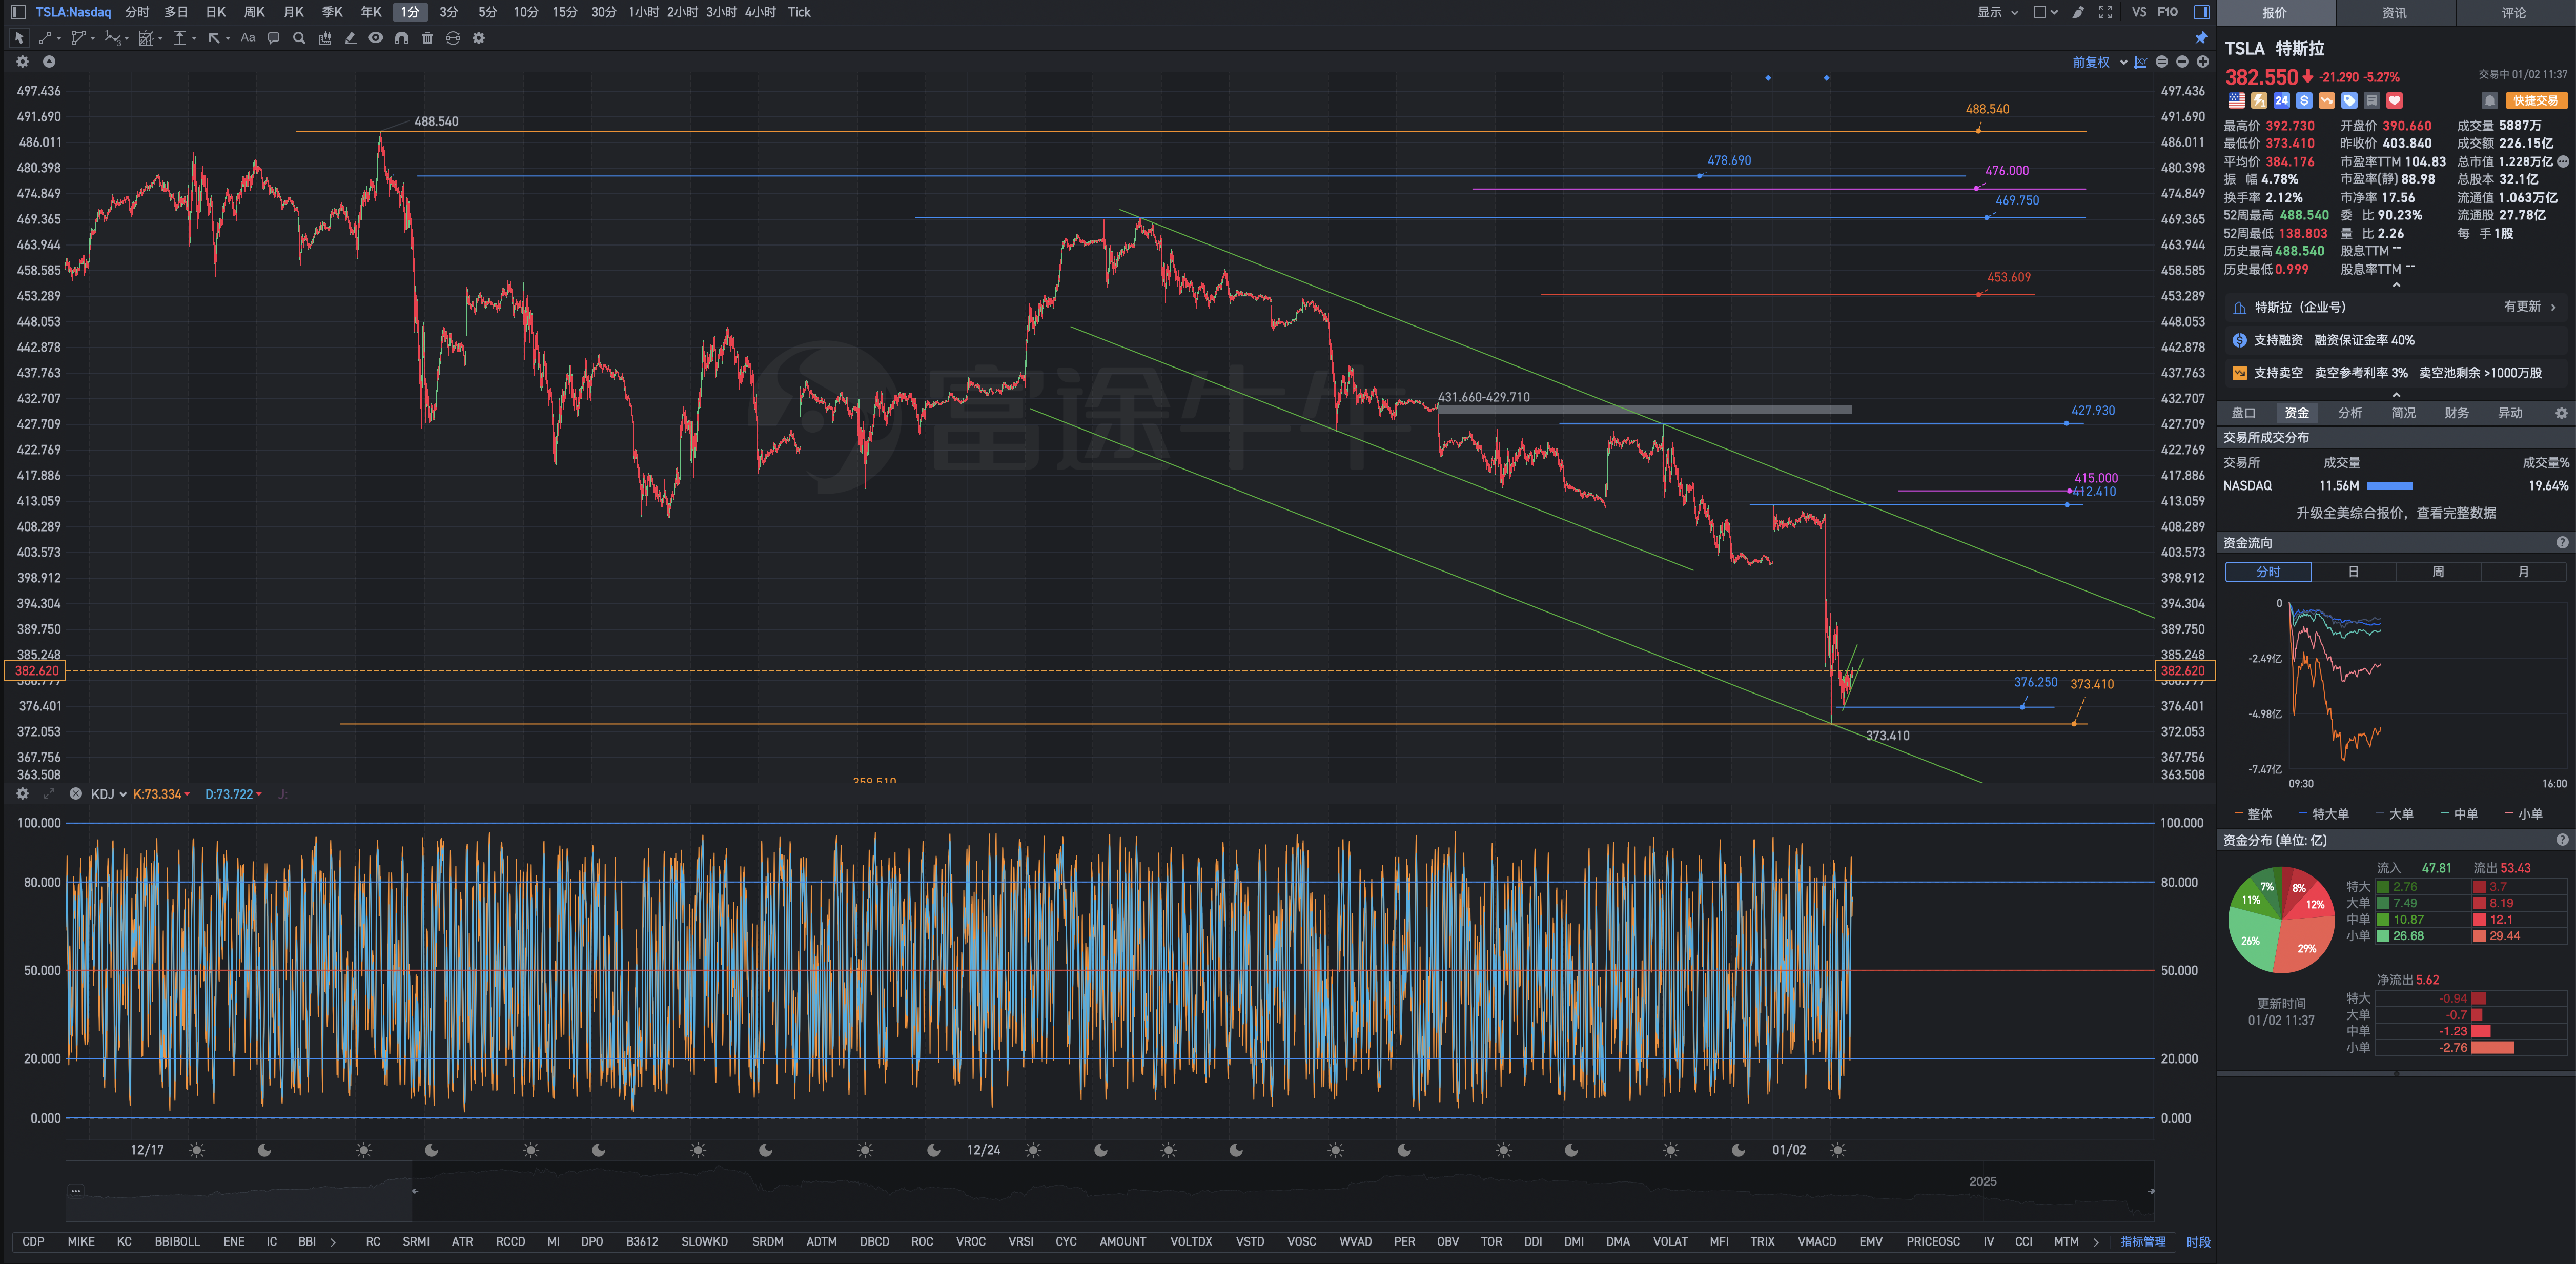Open the candlestick measure ruler tool

tap(325, 38)
